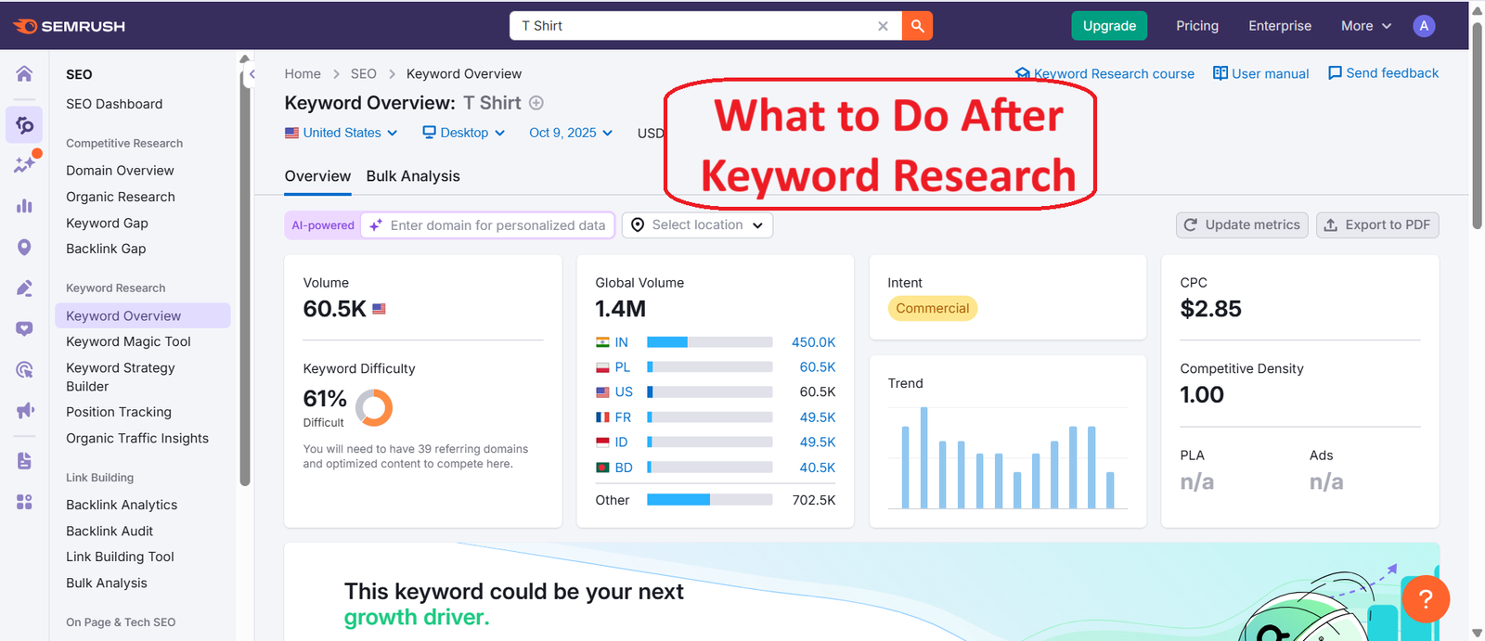The width and height of the screenshot is (1485, 641).
Task: Click the Keyword Difficulty donut chart
Action: [374, 407]
